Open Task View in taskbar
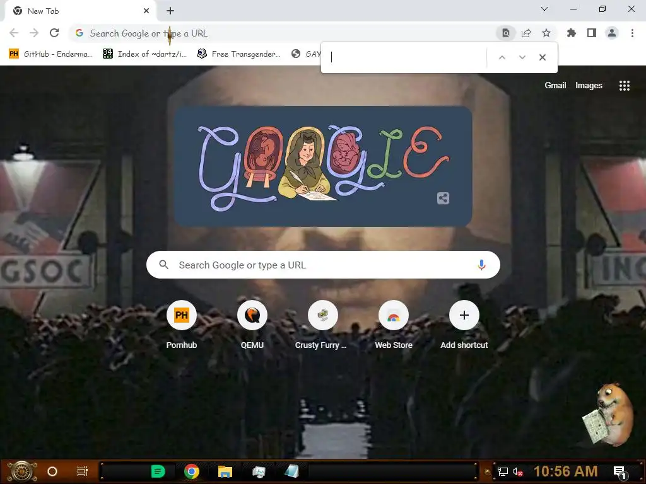646x484 pixels. pos(83,471)
